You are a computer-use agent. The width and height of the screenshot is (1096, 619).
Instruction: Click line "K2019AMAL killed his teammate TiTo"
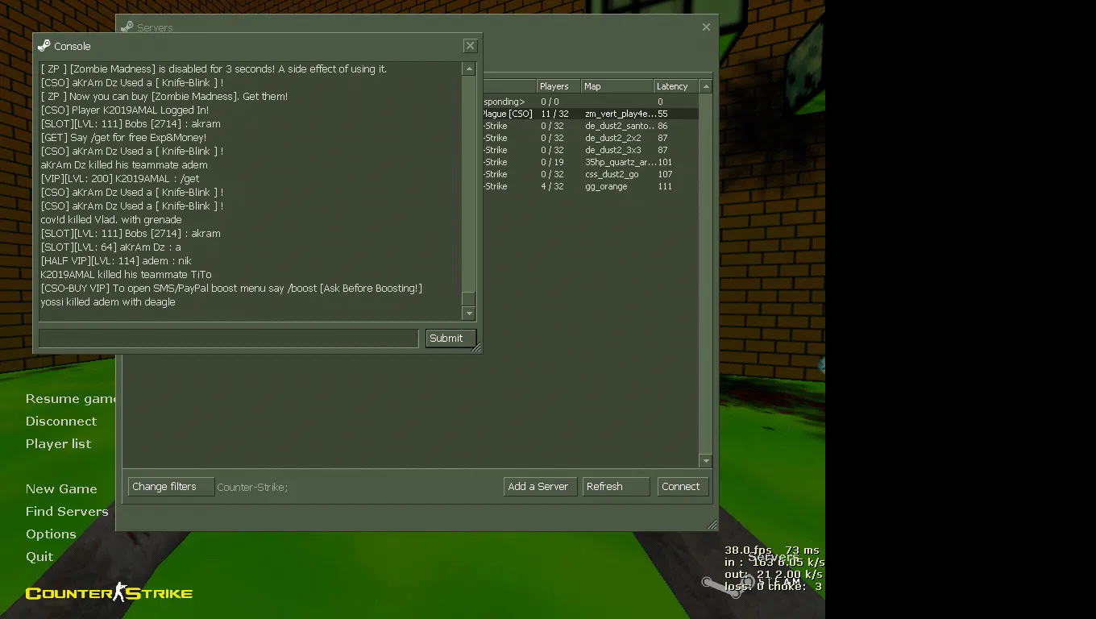[127, 275]
